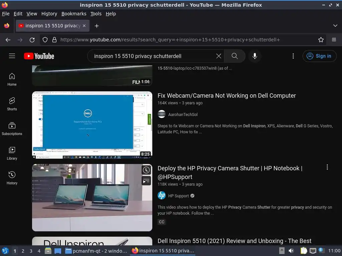Open YouTube settings three-dot menu in header

click(293, 56)
